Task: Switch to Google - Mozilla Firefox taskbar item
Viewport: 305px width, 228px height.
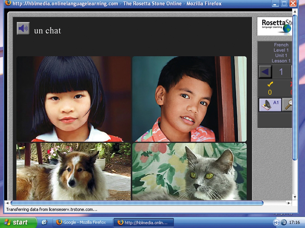Action: tap(83, 222)
